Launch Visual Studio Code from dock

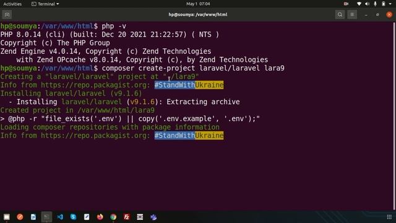(x=60, y=217)
